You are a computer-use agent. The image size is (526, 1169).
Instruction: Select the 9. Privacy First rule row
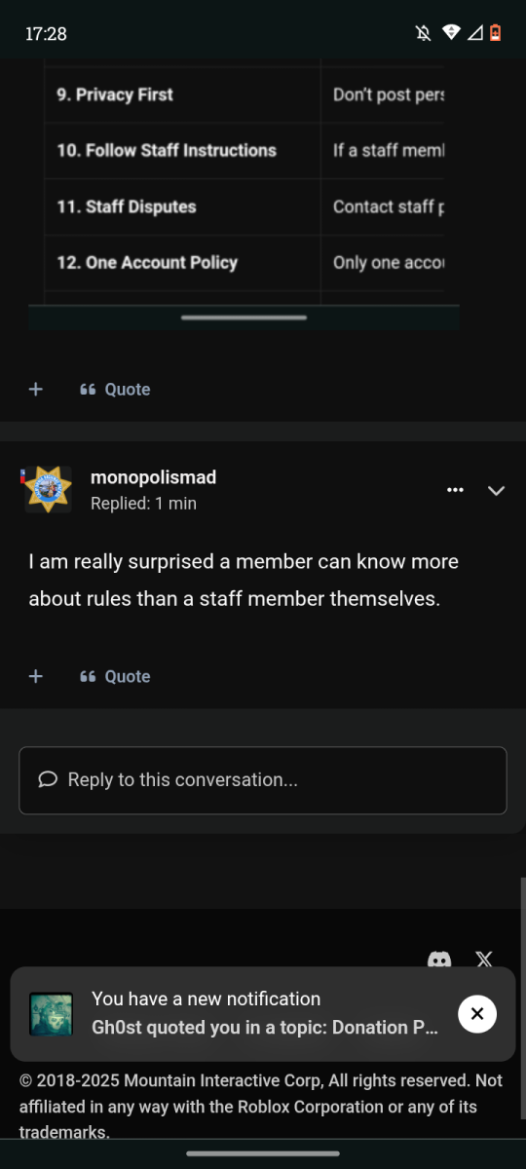click(x=244, y=94)
